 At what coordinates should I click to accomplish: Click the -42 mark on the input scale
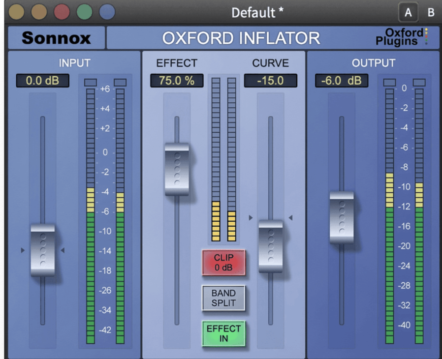click(x=105, y=329)
